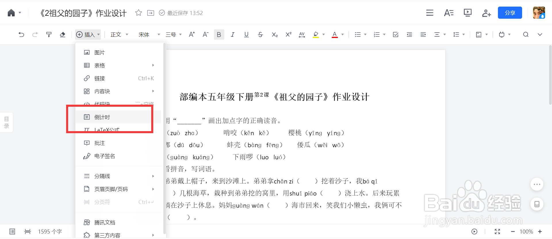Viewport: 552px width, 239px height.
Task: Increase paragraph indent
Action: coord(423,35)
